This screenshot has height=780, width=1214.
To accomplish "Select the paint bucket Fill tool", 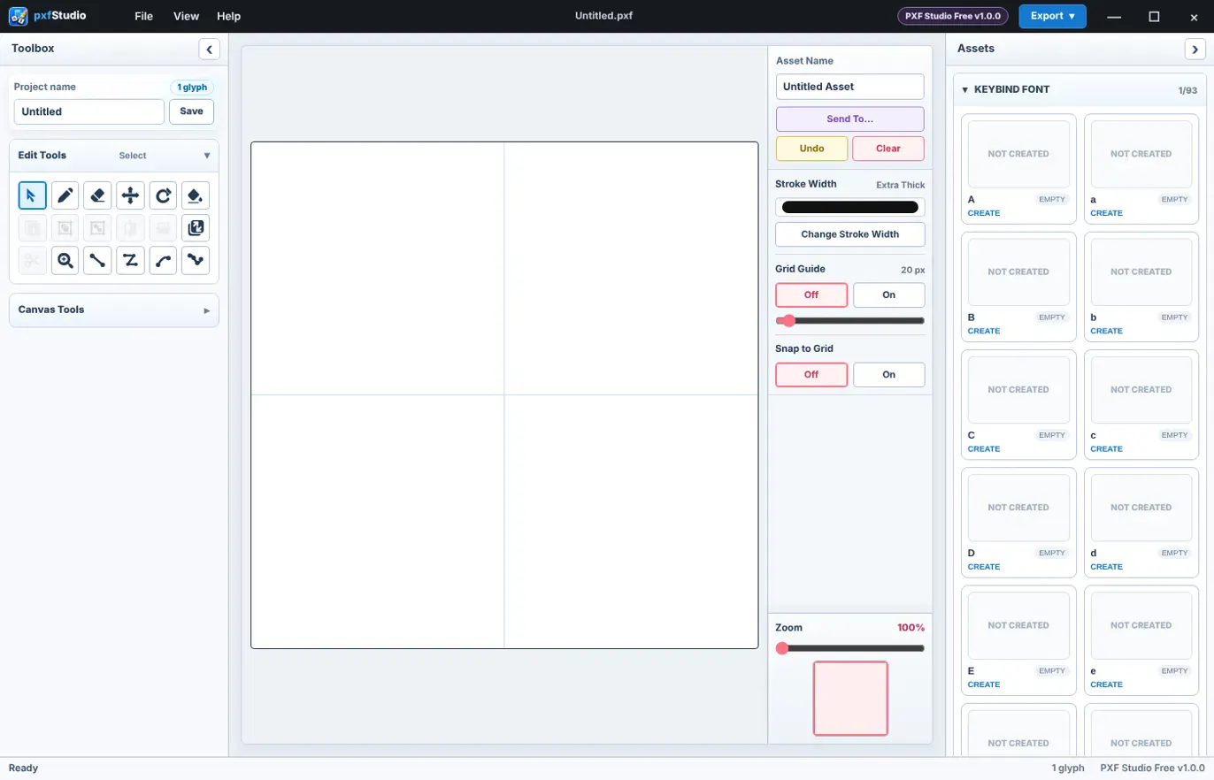I will point(196,195).
